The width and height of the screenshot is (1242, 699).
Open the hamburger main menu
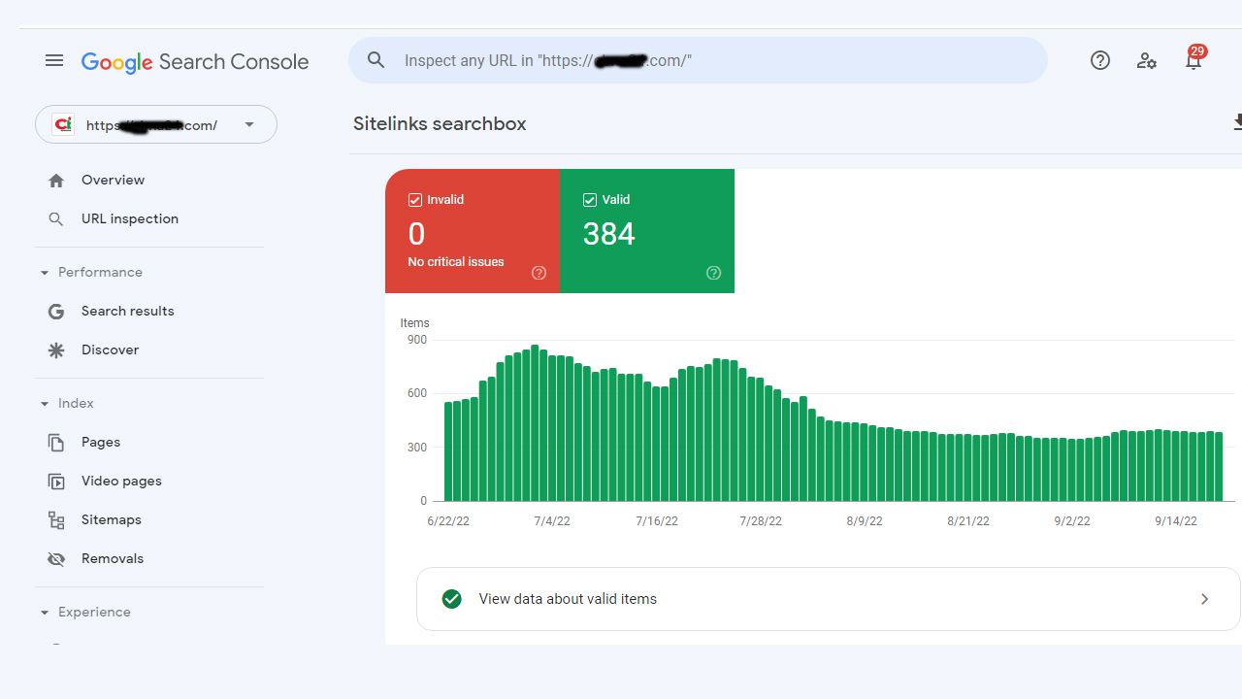54,61
